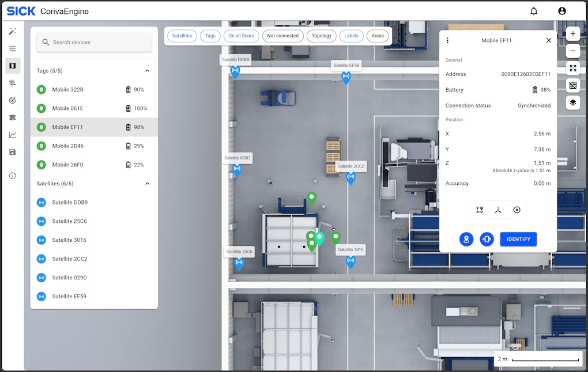
Task: Select Satellite 25C6 in the list
Action: [94, 221]
